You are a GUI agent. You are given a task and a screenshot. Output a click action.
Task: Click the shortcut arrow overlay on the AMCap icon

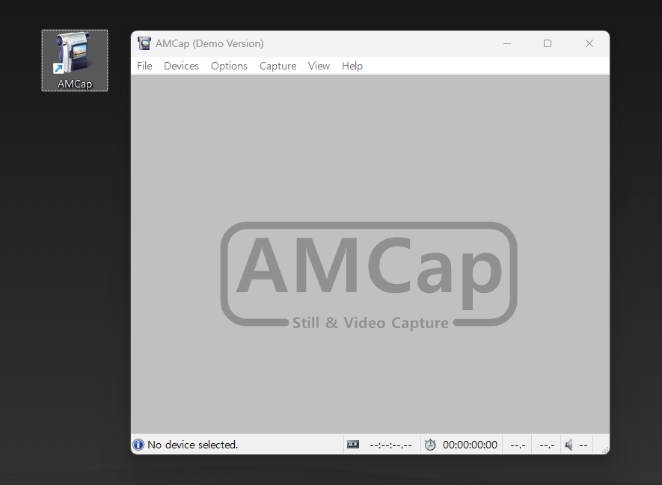click(x=58, y=69)
